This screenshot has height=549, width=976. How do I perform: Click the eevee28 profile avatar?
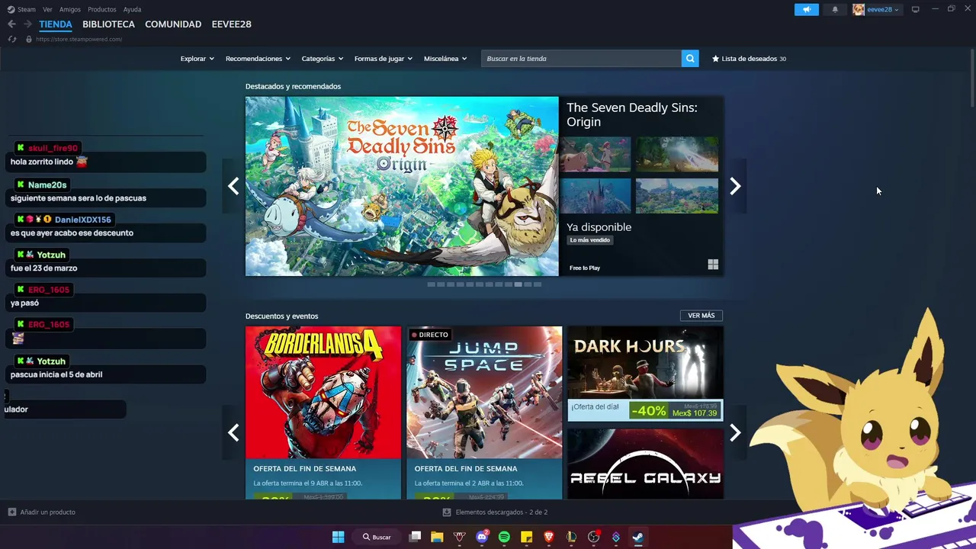[x=859, y=9]
